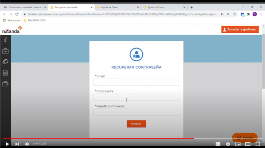
Task: Open the saved password key icon
Action: pyautogui.click(x=222, y=14)
